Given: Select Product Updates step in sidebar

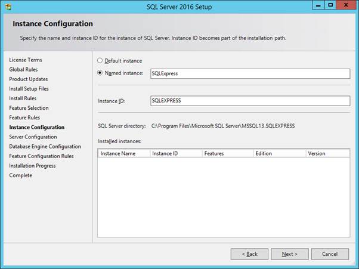Looking at the screenshot, I should click(x=29, y=79).
